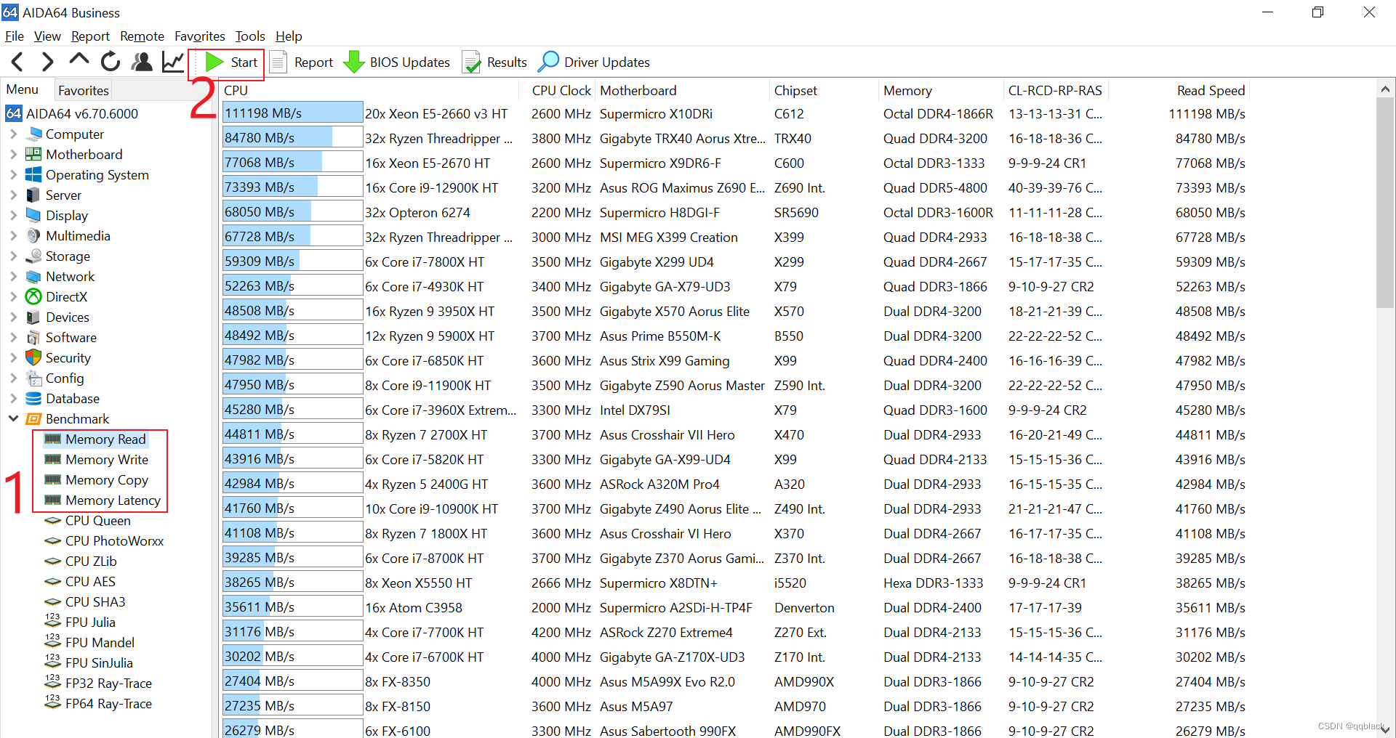Select the Software icon in tree

(x=33, y=338)
